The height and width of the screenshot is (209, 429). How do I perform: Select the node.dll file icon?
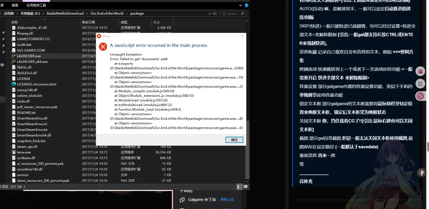pos(14,101)
